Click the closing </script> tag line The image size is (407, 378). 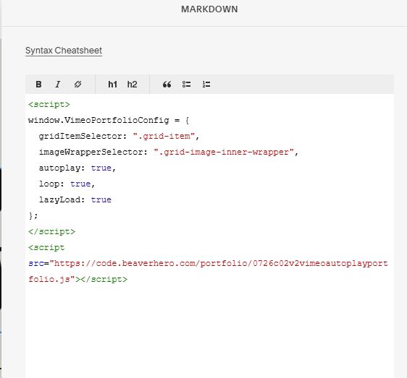pyautogui.click(x=51, y=231)
